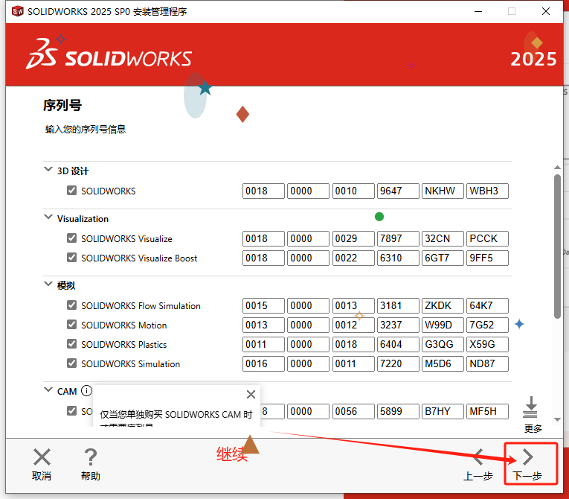
Task: Click Flow Simulation field containing 0015
Action: point(263,305)
